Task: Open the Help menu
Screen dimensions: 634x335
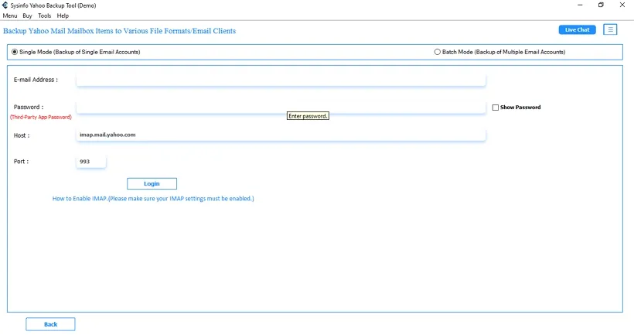Action: click(x=63, y=15)
